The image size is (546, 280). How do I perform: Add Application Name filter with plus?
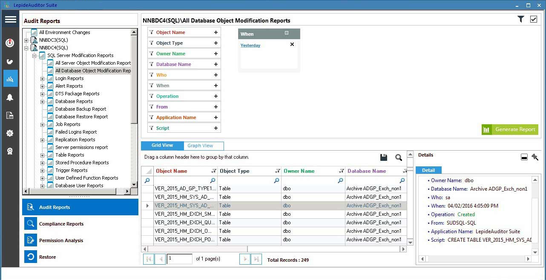[x=216, y=117]
